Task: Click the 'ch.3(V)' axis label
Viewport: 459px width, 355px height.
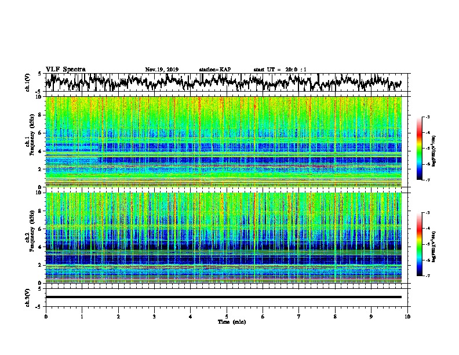Action: click(x=28, y=298)
